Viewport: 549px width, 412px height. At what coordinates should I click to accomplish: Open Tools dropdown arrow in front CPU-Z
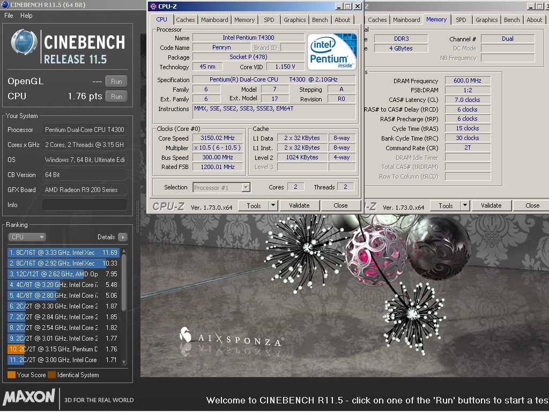[273, 205]
